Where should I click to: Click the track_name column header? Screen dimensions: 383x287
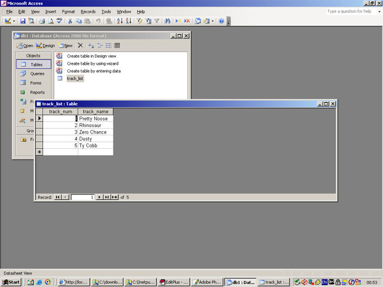95,111
